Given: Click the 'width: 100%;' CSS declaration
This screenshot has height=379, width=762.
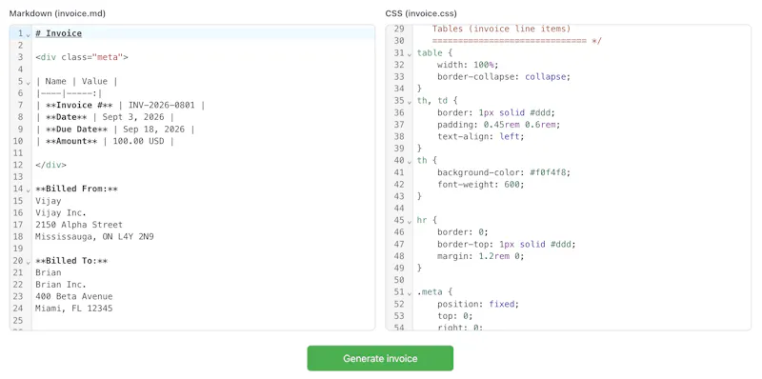Looking at the screenshot, I should tap(468, 65).
